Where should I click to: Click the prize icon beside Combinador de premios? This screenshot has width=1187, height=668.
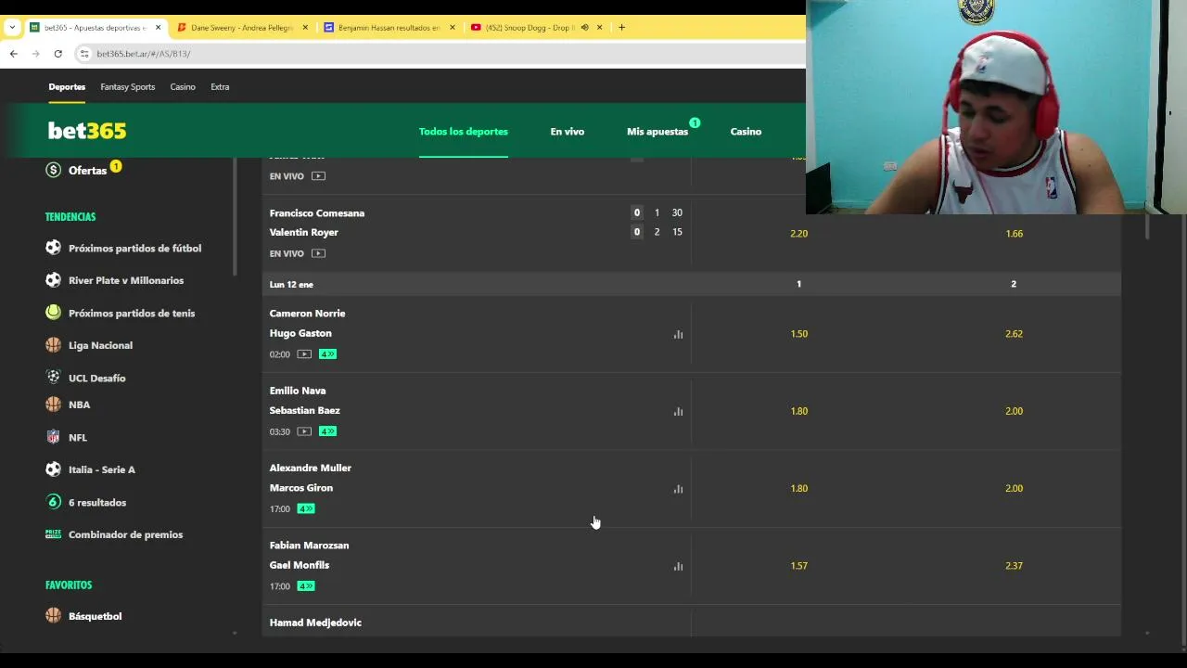53,534
